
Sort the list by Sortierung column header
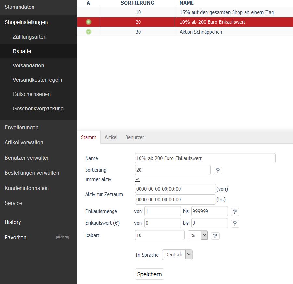tap(137, 3)
